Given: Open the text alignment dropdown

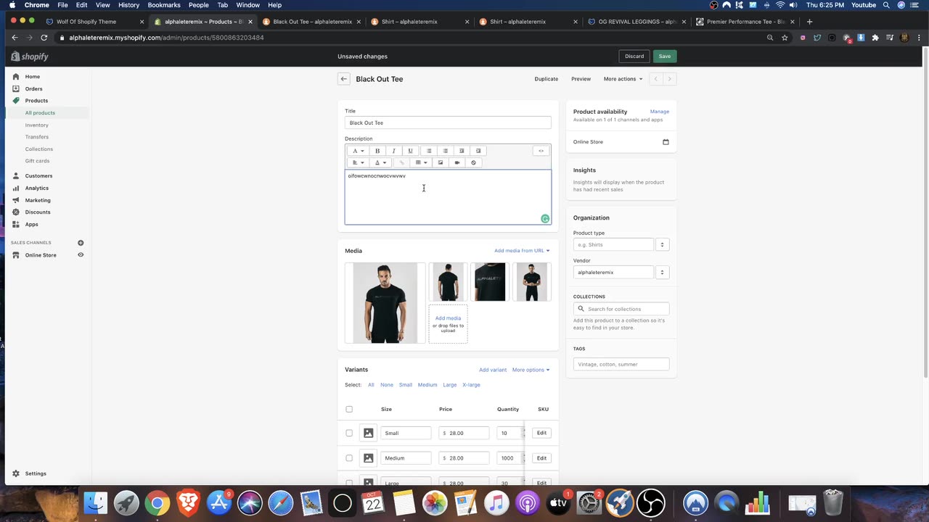Looking at the screenshot, I should pyautogui.click(x=358, y=162).
